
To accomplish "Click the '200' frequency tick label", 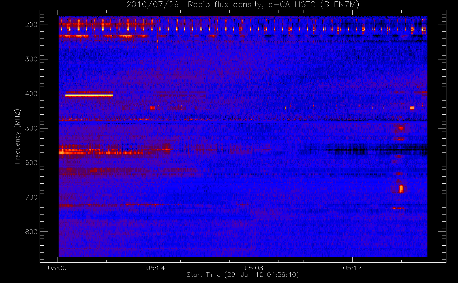I will point(31,25).
